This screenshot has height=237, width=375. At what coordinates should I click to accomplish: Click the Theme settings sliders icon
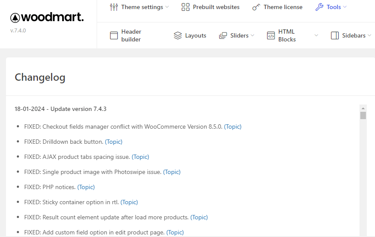coord(114,7)
